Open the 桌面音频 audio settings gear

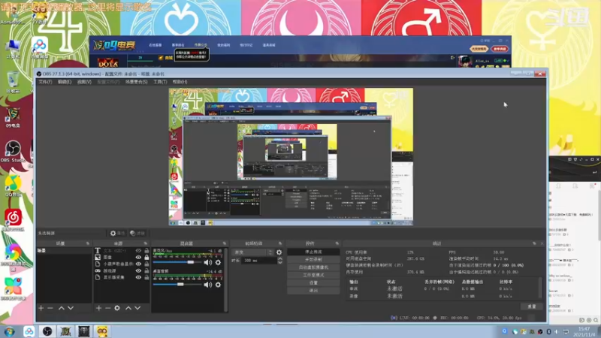218,285
